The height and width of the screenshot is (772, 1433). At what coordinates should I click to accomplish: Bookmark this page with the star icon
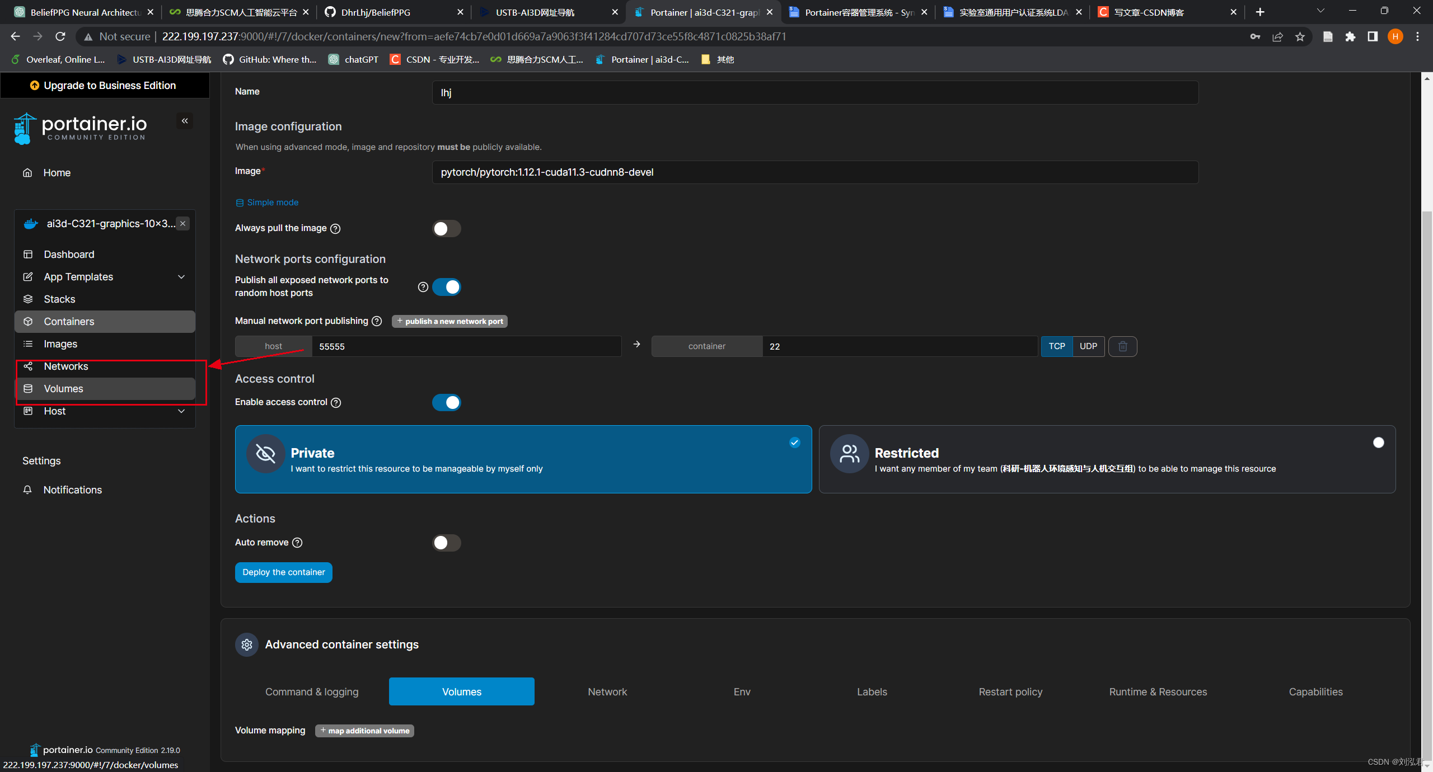click(1300, 36)
